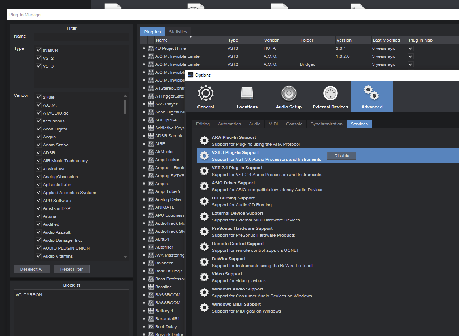Uncheck the VST3 type filter
The width and height of the screenshot is (459, 336).
coord(39,66)
